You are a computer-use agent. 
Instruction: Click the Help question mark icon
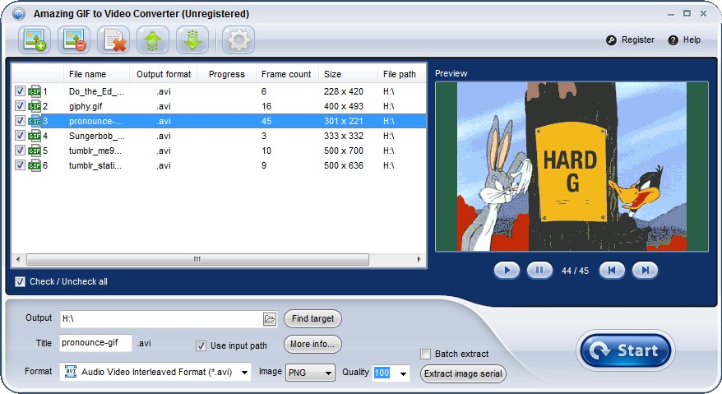(x=673, y=40)
